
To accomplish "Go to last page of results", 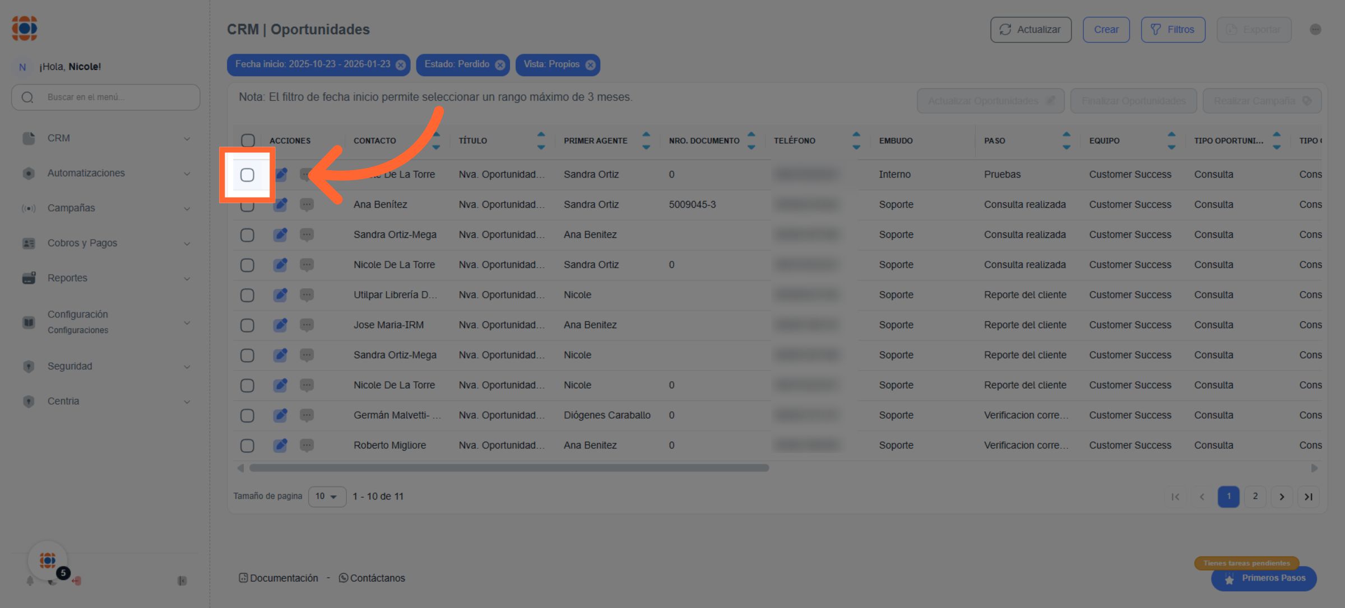I will click(x=1308, y=497).
